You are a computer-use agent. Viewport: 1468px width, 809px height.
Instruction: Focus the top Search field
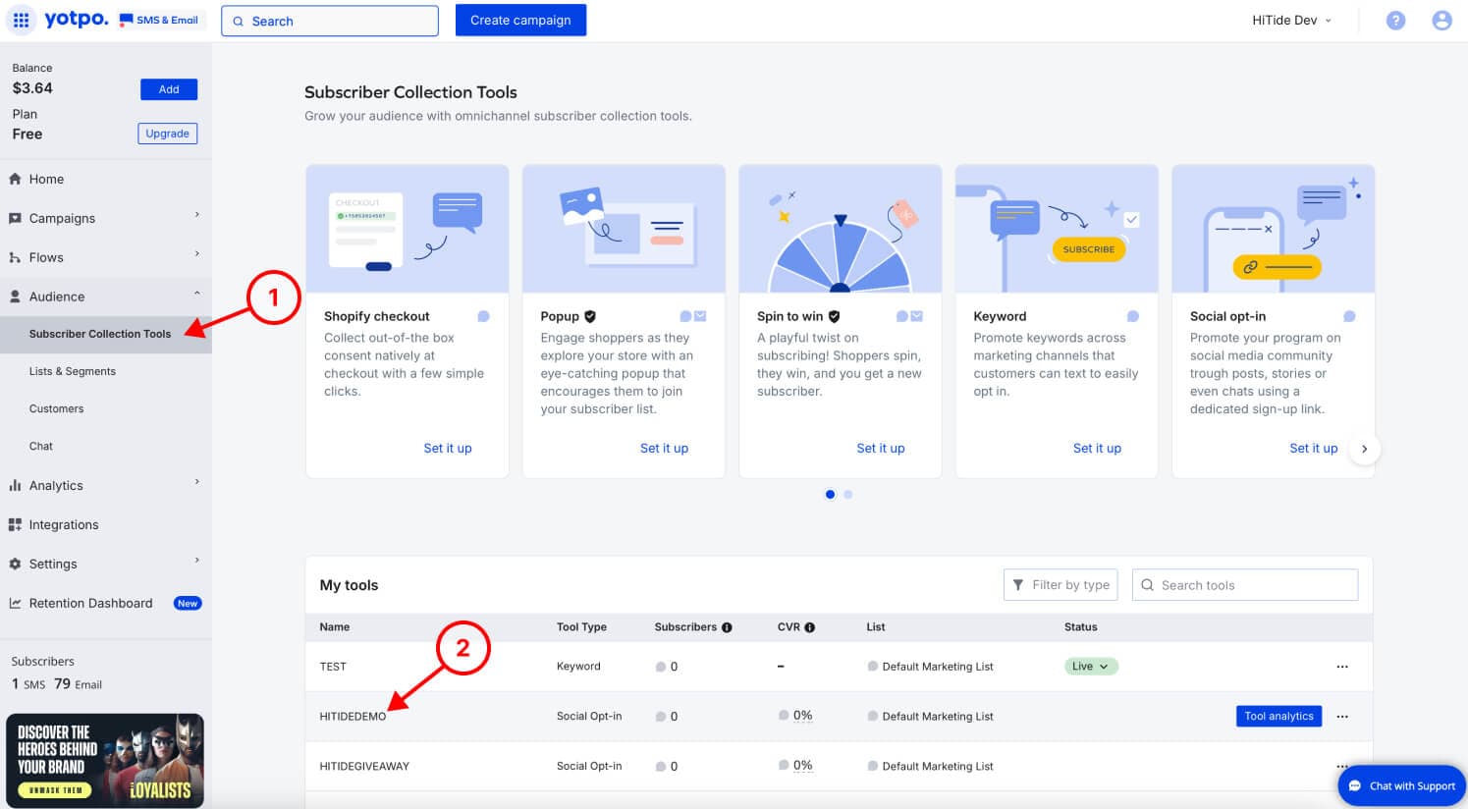(330, 21)
